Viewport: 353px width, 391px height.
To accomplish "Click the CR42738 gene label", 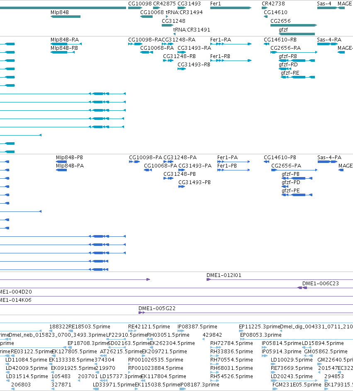I will pos(273,3).
